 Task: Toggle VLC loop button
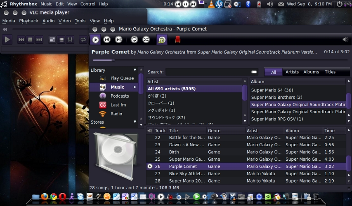pos(83,40)
